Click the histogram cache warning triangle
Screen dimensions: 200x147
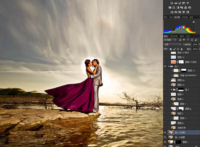click(193, 22)
